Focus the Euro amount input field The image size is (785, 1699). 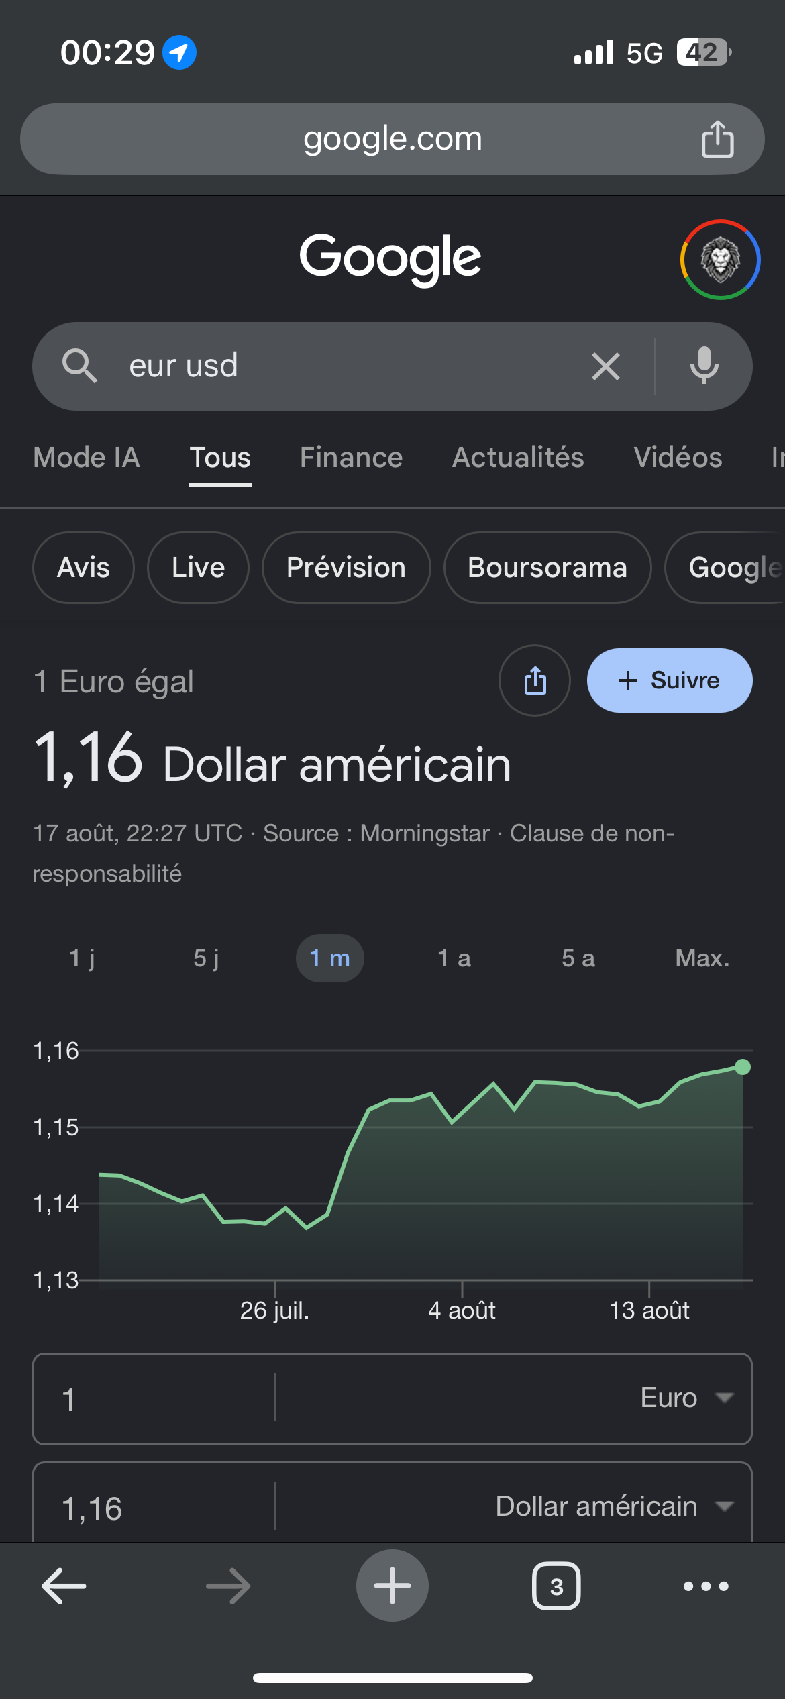[154, 1399]
